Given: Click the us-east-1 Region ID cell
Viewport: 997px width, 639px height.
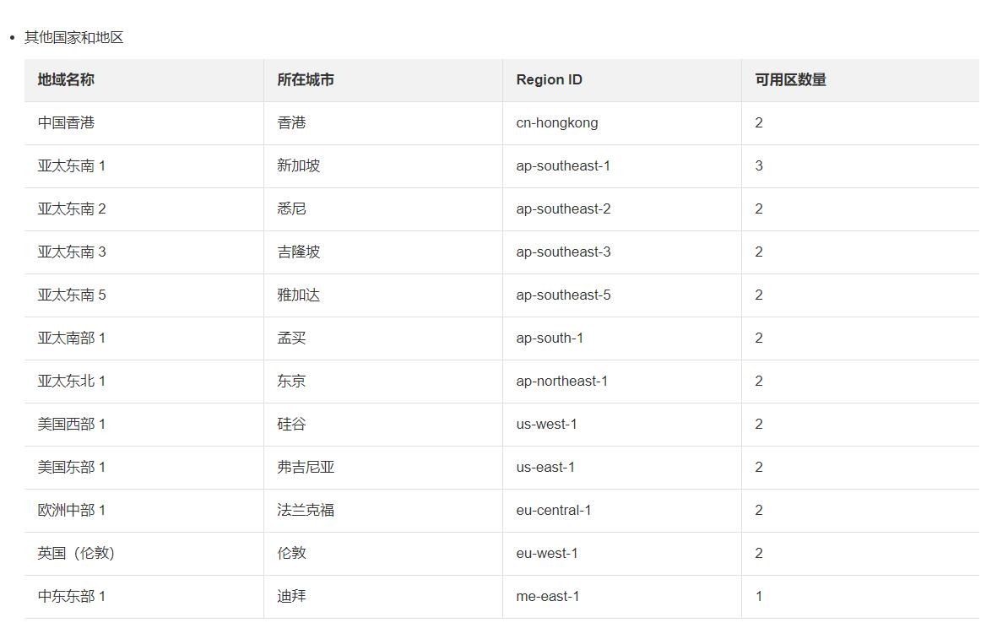Looking at the screenshot, I should click(545, 467).
